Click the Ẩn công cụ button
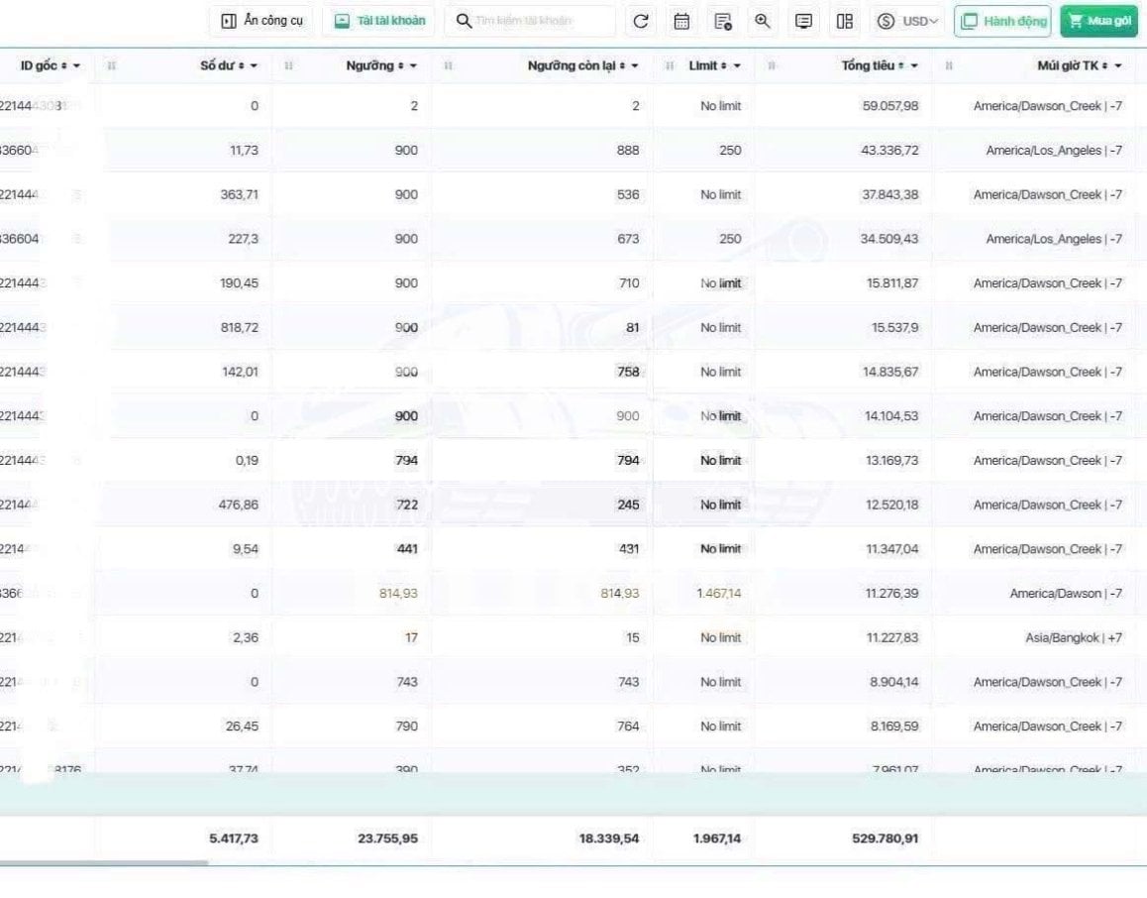Screen dimensions: 1147x898 coord(261,21)
